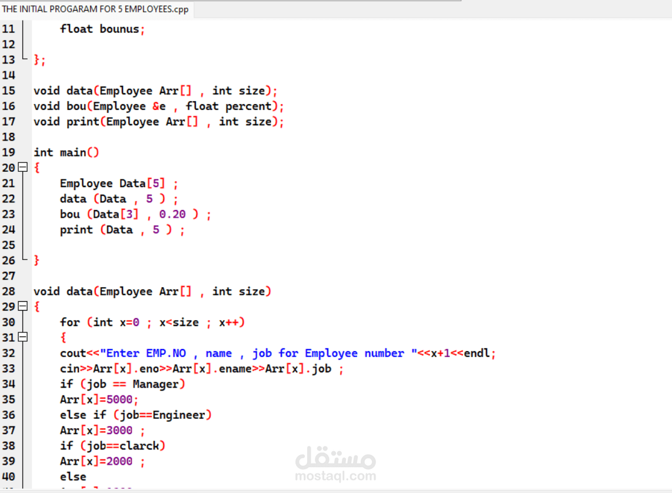Click line number 28 in the gutter
Image resolution: width=672 pixels, height=493 pixels.
click(9, 291)
